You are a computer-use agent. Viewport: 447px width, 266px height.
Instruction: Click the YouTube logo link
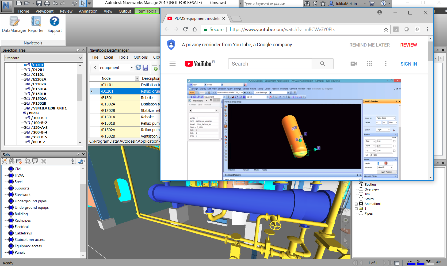[198, 64]
